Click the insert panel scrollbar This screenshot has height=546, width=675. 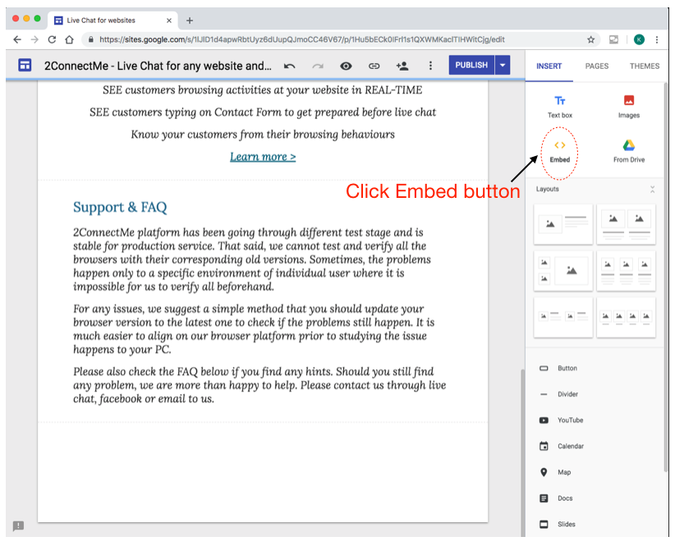(665, 278)
